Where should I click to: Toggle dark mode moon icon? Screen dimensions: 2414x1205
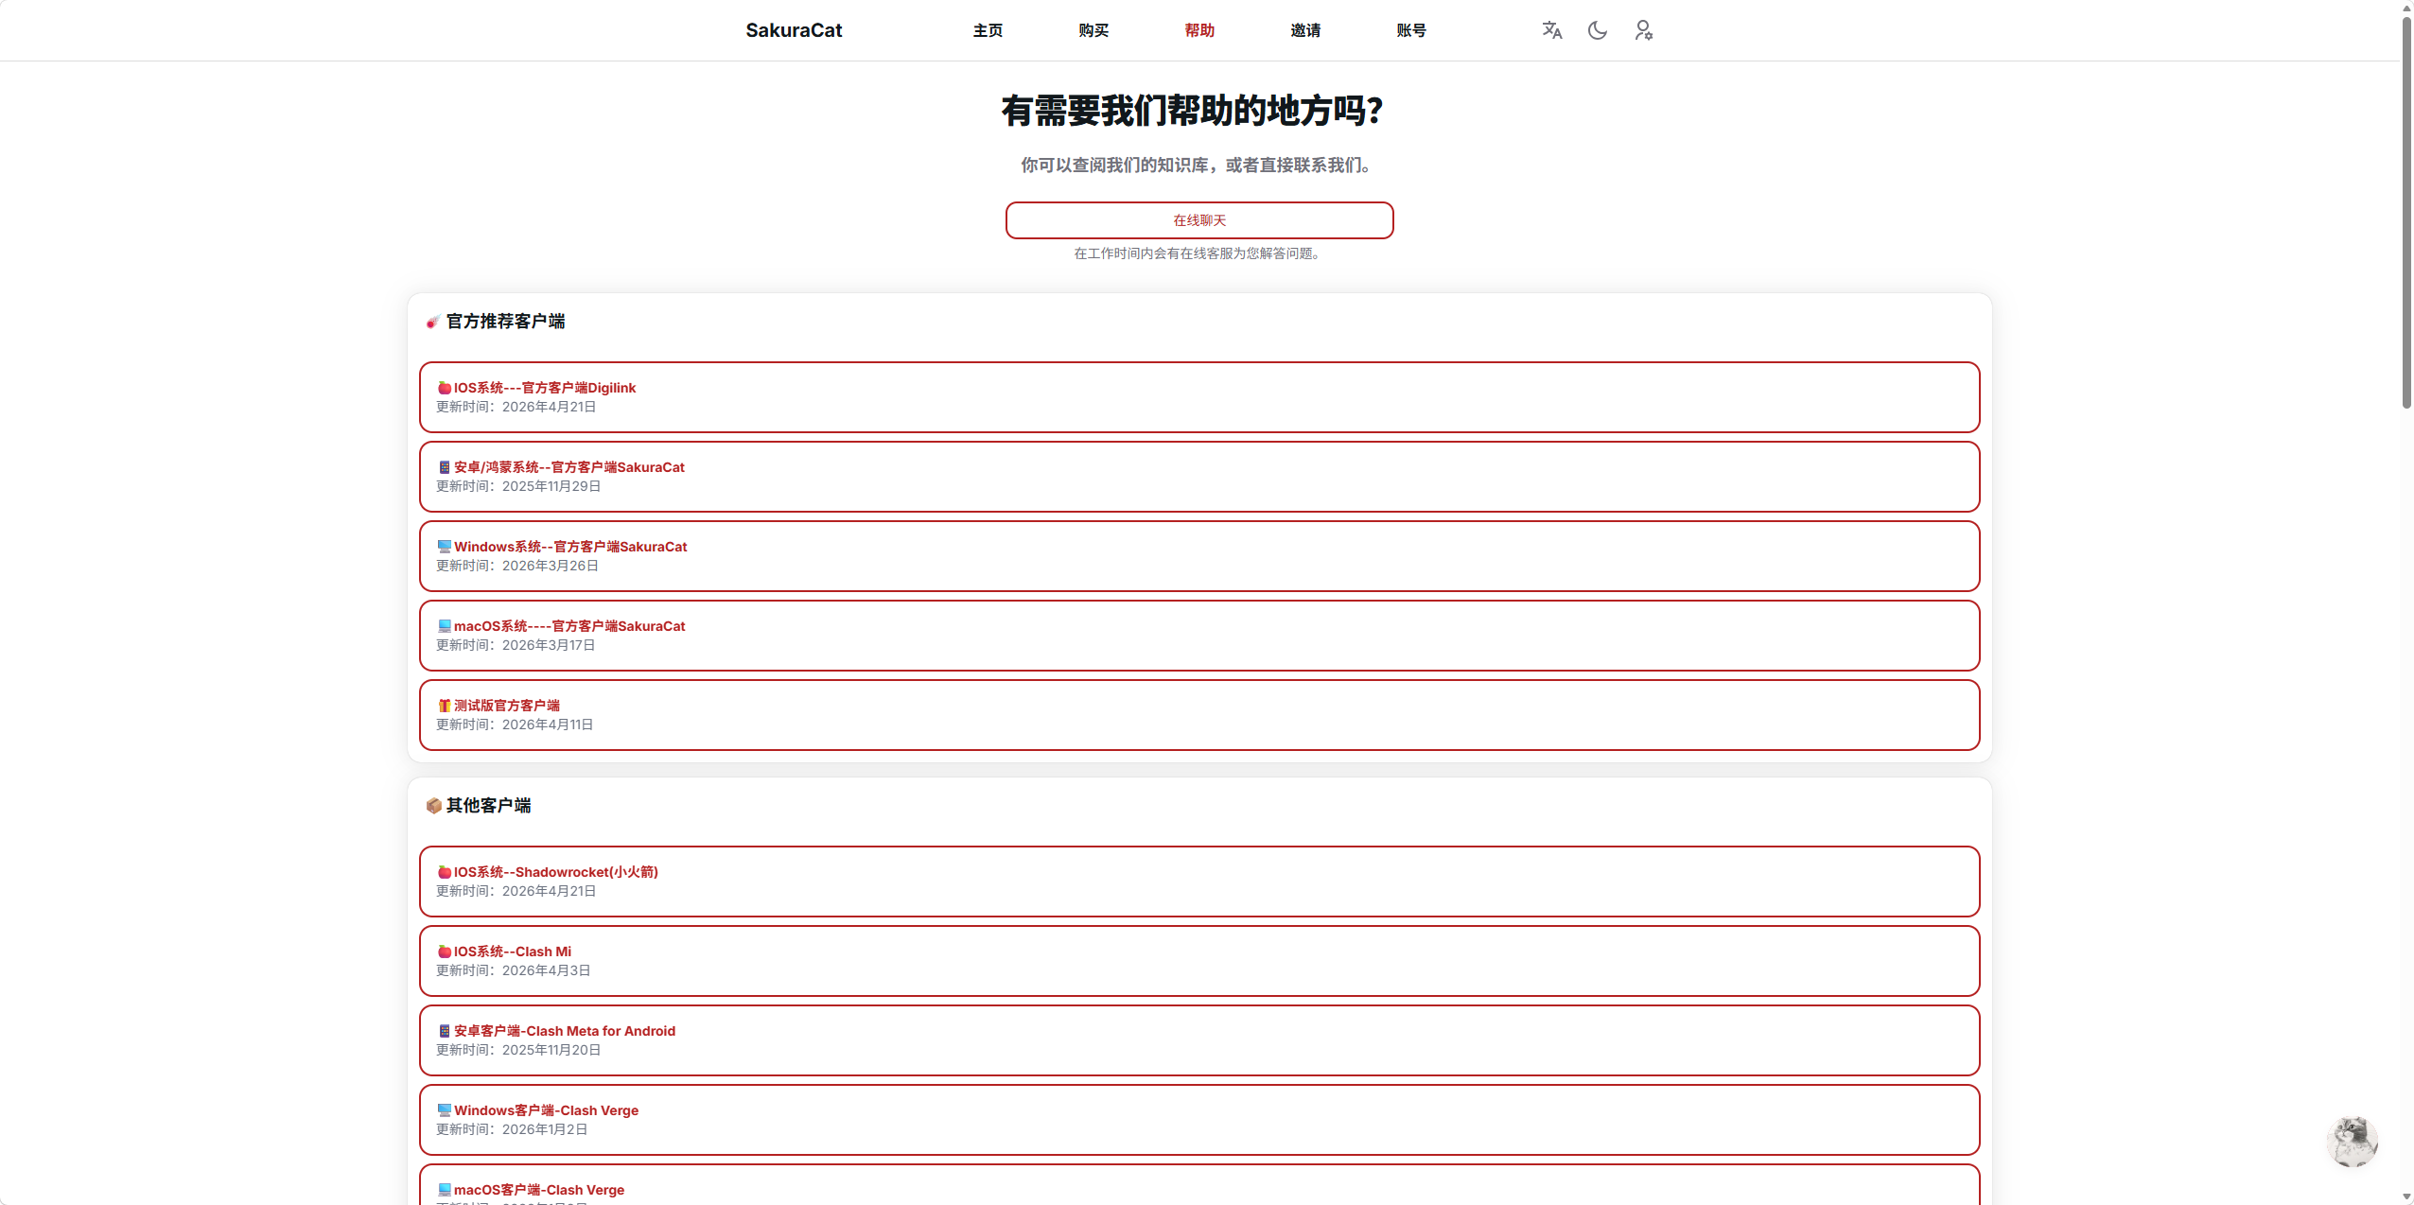[1598, 30]
